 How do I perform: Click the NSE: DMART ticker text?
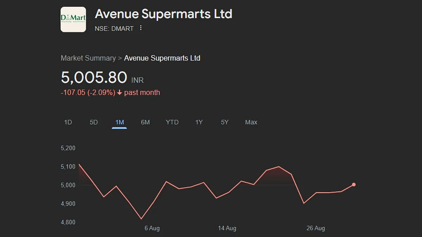[114, 29]
